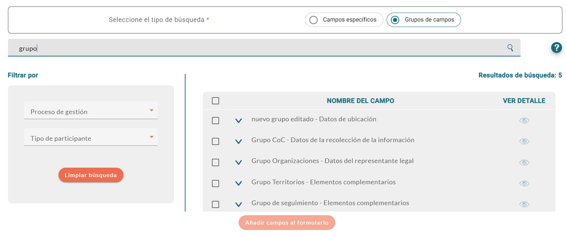Expand the nuevo grupo editado row
Screen dimensions: 566x235
pyautogui.click(x=238, y=121)
